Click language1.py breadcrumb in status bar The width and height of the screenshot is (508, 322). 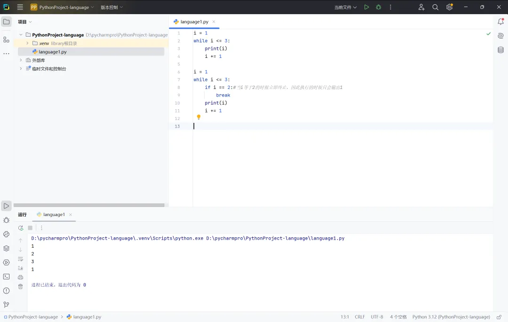pyautogui.click(x=84, y=317)
